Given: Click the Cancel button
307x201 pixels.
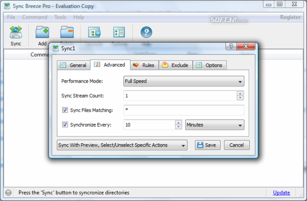Looking at the screenshot, I should (x=237, y=145).
